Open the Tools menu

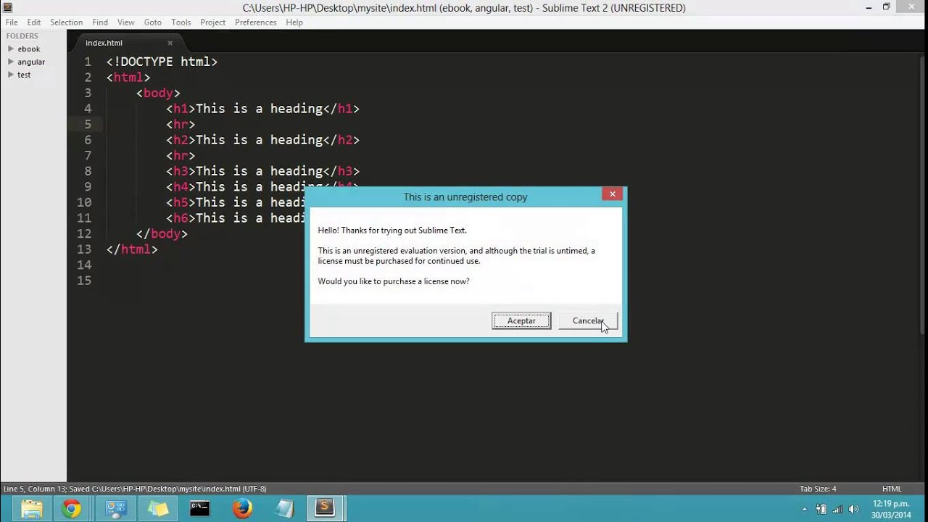(x=181, y=22)
